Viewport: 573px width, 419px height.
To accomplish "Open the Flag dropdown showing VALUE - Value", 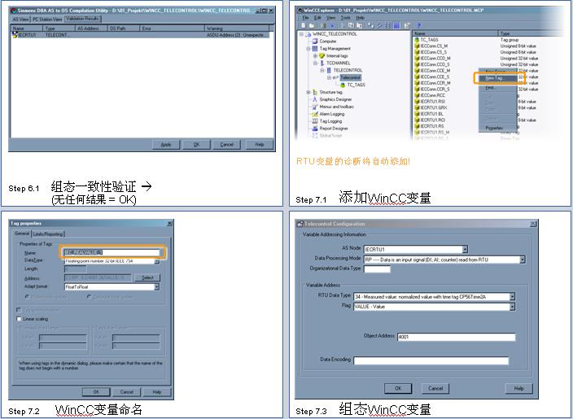I will pyautogui.click(x=512, y=307).
